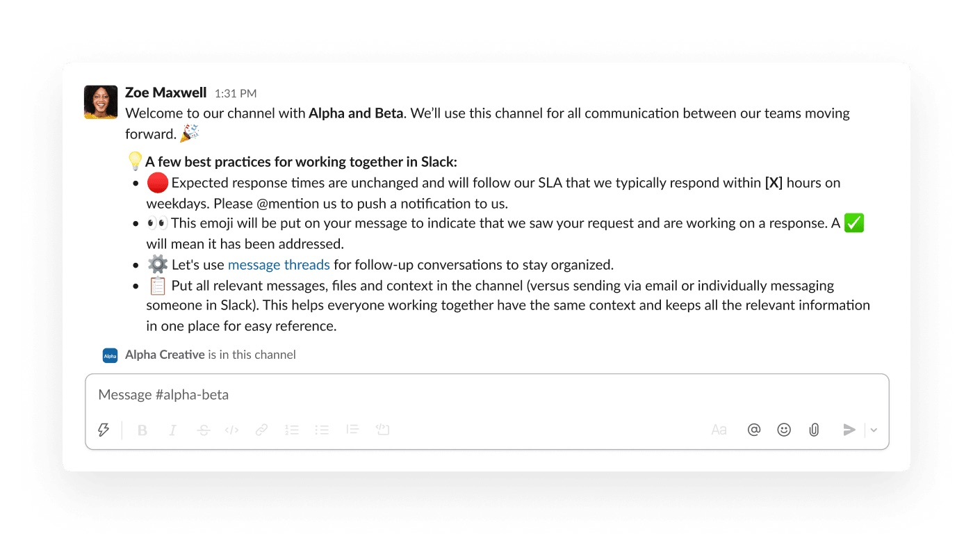Image resolution: width=973 pixels, height=534 pixels.
Task: Toggle inline code formatting
Action: point(232,430)
